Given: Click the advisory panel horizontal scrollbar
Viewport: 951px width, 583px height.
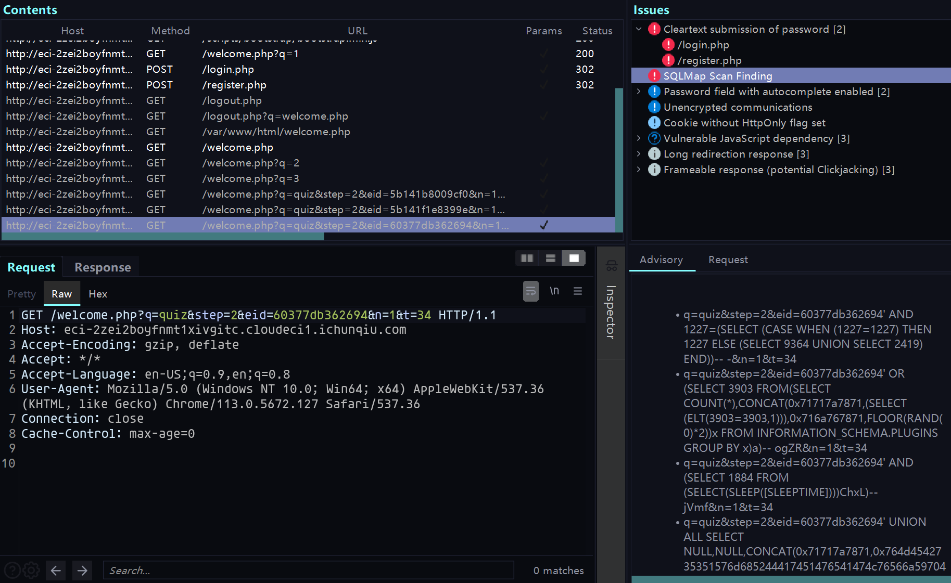Looking at the screenshot, I should pos(790,579).
